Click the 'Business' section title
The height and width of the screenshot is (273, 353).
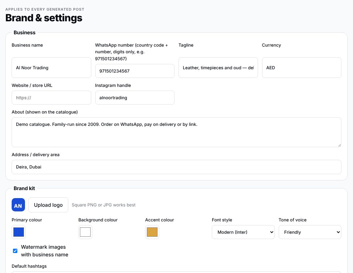(25, 32)
